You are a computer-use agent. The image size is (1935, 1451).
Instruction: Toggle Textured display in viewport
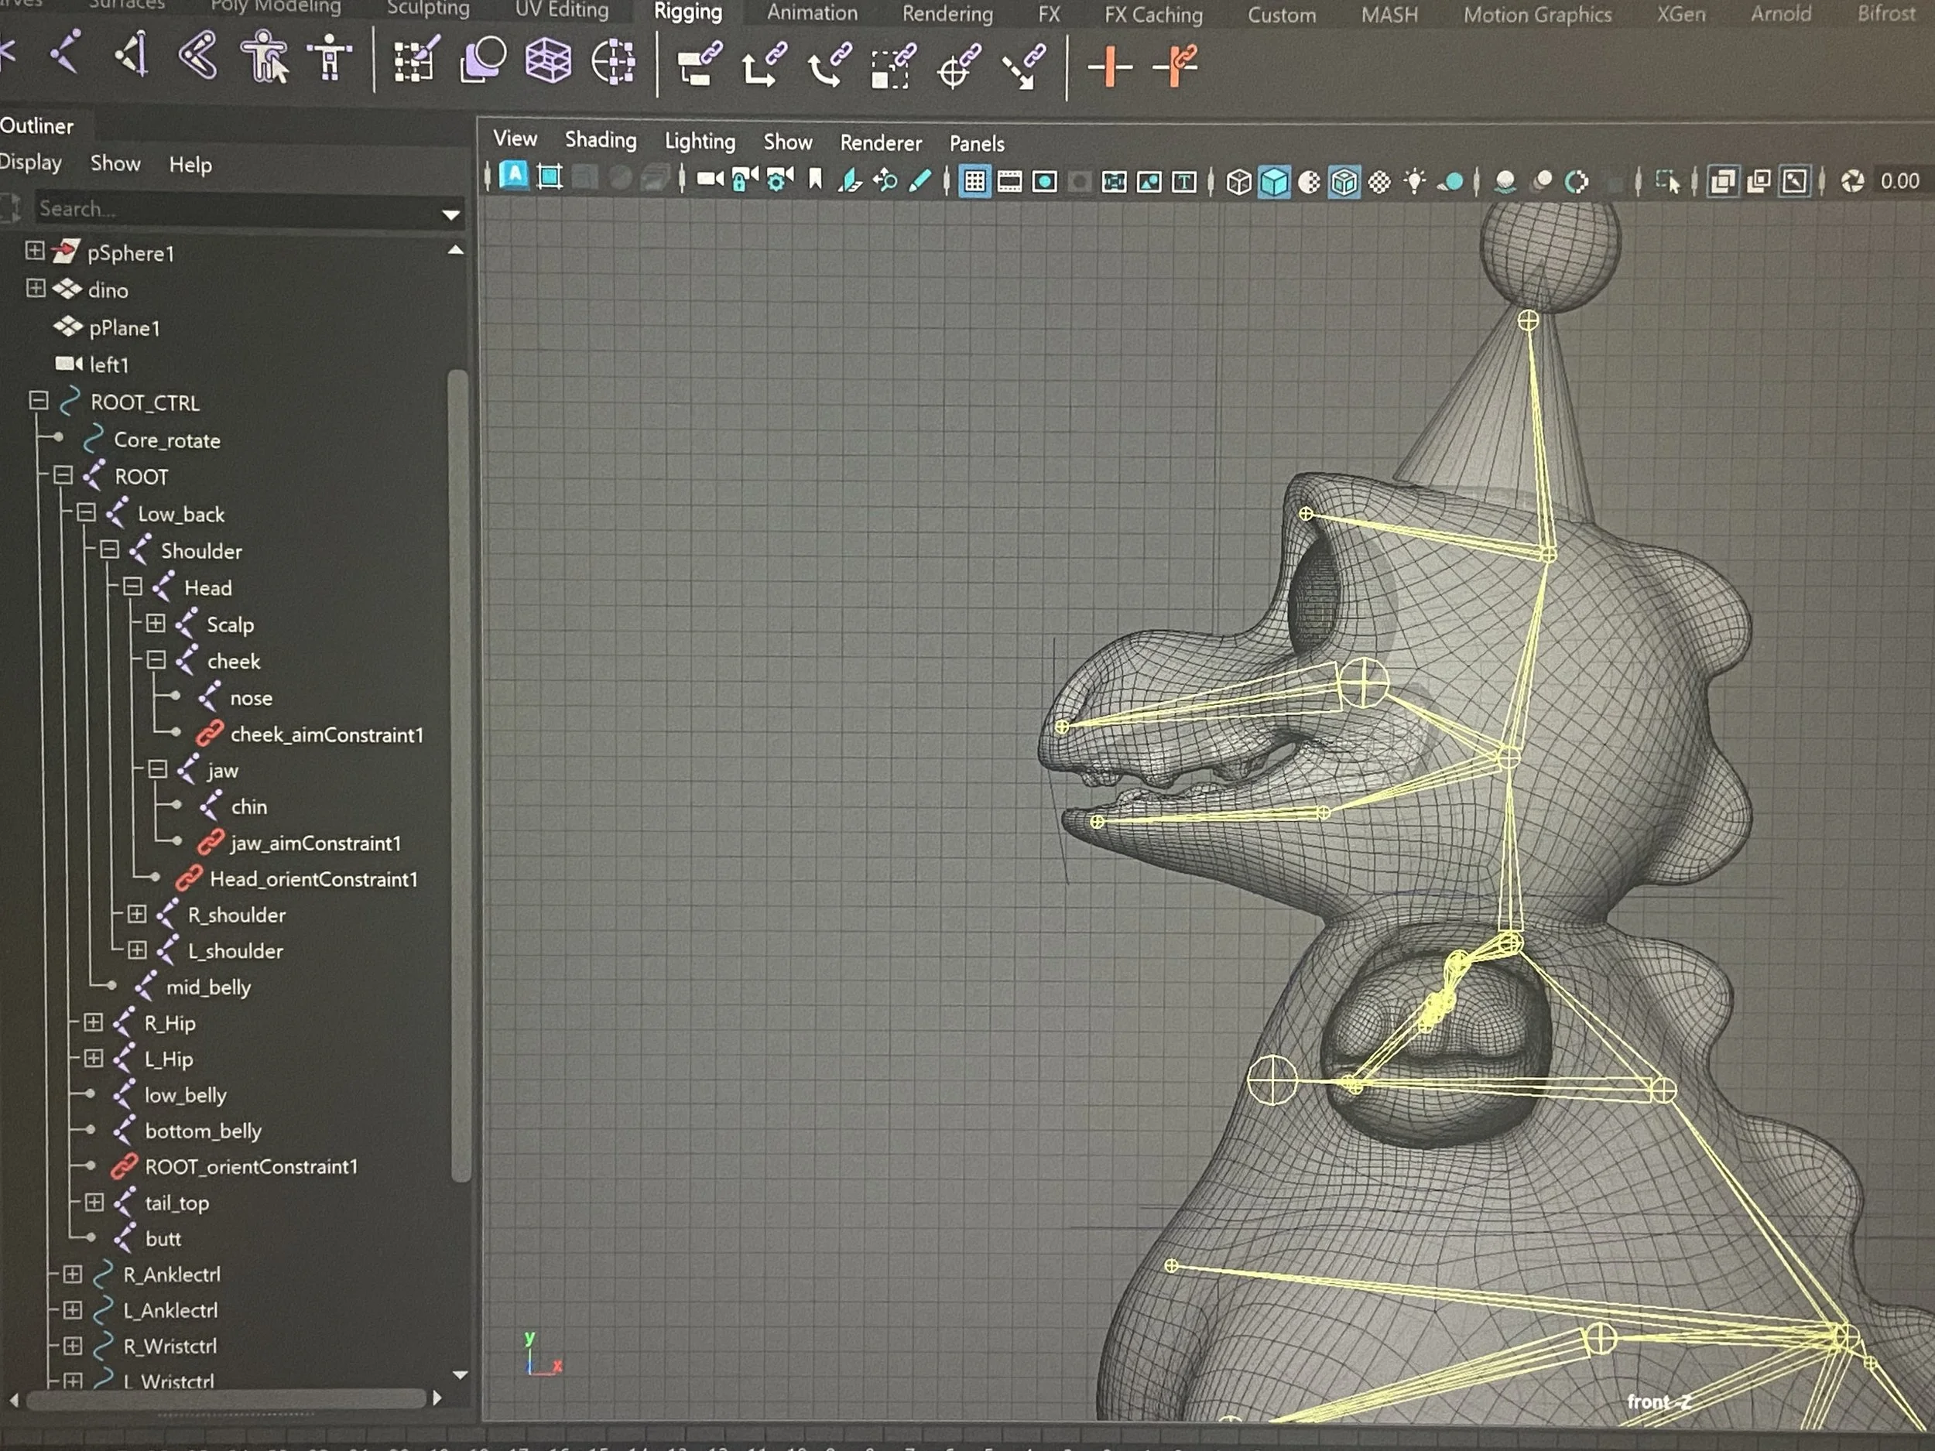point(1379,182)
